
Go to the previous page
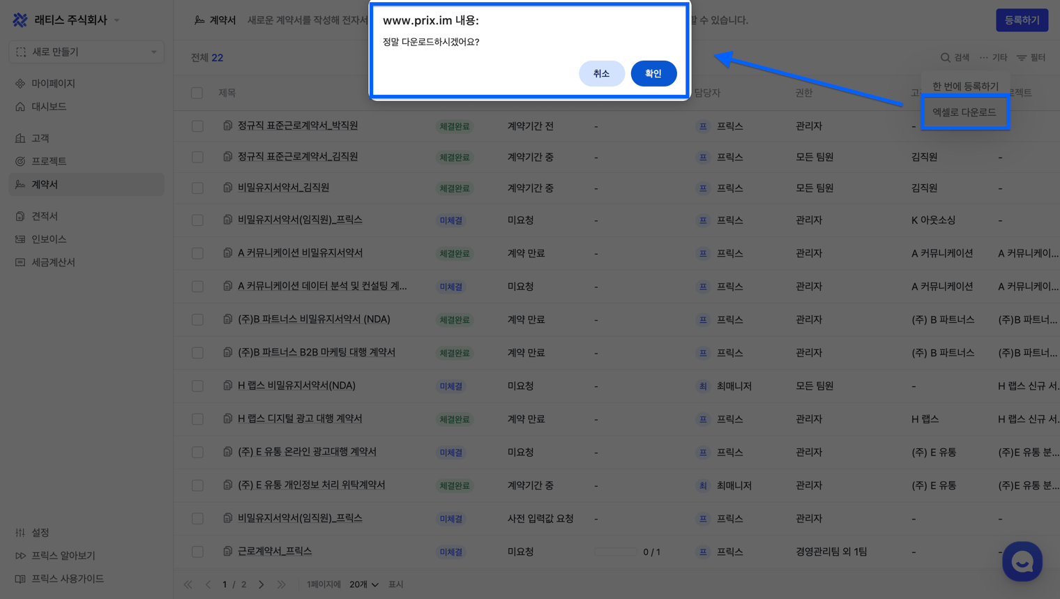208,584
